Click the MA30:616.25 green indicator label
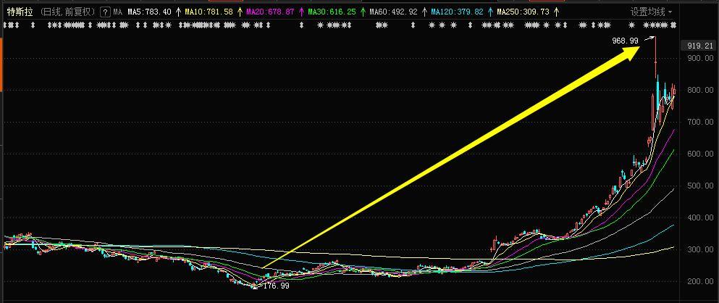Viewport: 719px width, 303px height. (332, 12)
